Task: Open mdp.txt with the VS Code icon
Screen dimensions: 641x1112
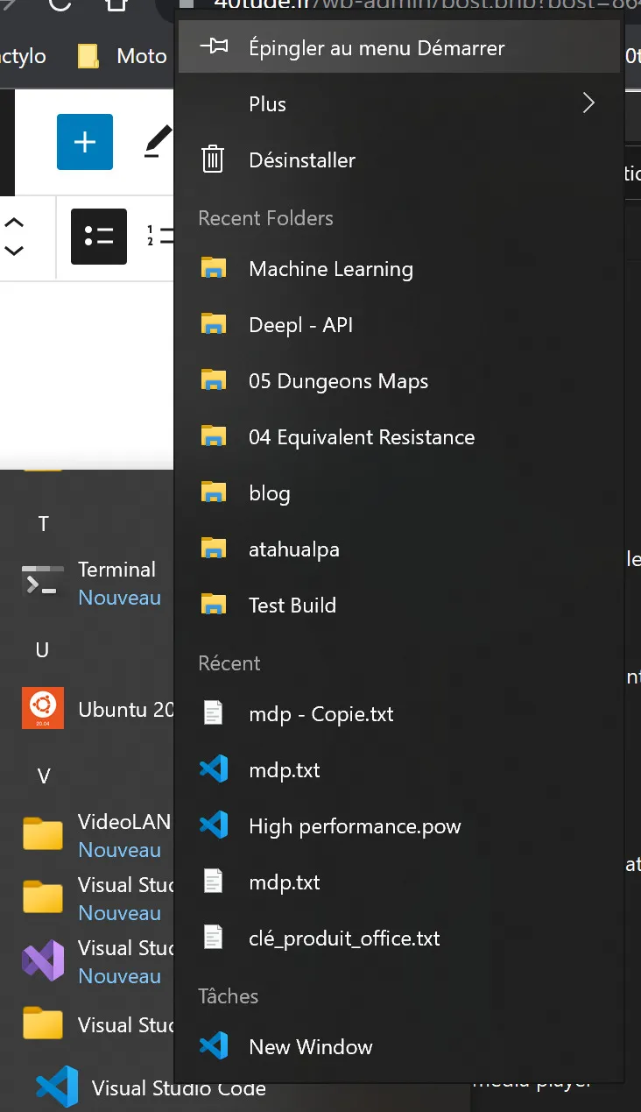Action: (399, 770)
